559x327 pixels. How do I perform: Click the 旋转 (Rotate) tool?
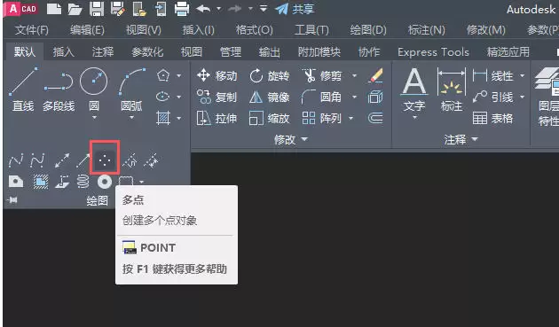tap(269, 75)
